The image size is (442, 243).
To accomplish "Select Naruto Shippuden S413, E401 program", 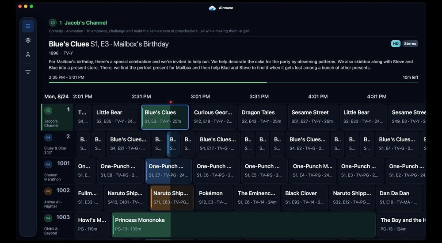I will pos(126,198).
